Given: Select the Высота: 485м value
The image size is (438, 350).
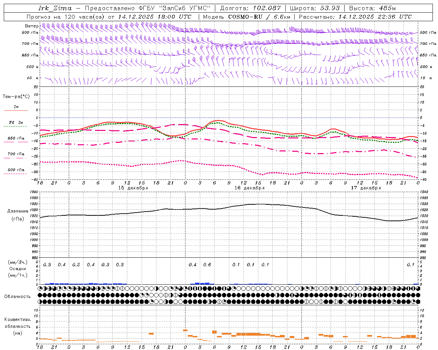Looking at the screenshot, I should click(372, 8).
